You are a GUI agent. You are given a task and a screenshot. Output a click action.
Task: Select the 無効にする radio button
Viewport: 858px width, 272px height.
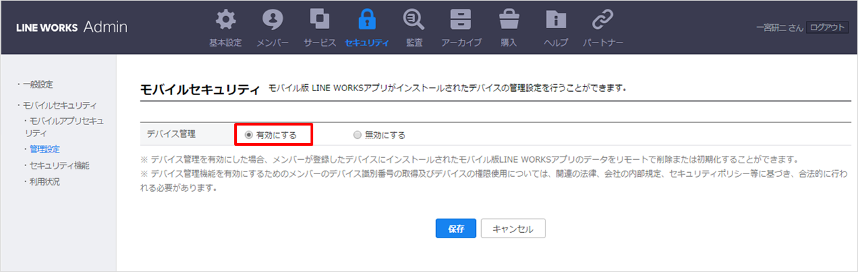pos(357,135)
